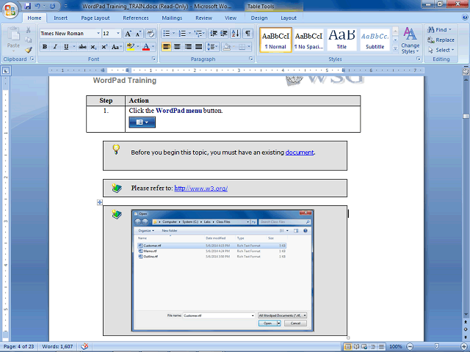Apply strikethrough formatting
Screen dimensions: 470x352
pyautogui.click(x=82, y=47)
